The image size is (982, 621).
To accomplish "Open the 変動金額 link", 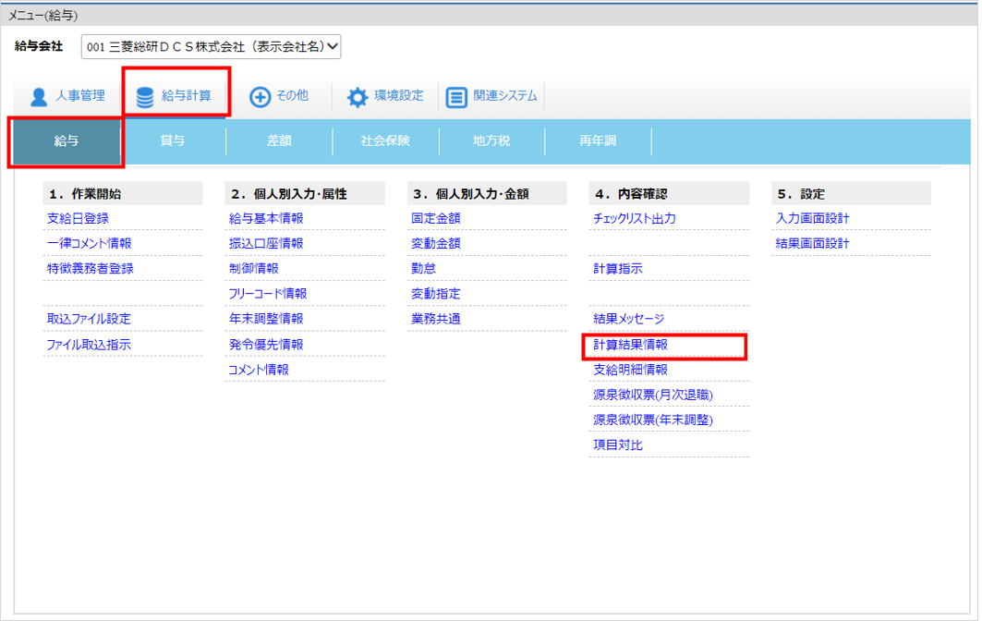I will [x=436, y=244].
